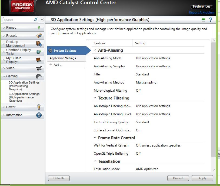Change Anisotropic Filtering Mode setting

pos(153,106)
